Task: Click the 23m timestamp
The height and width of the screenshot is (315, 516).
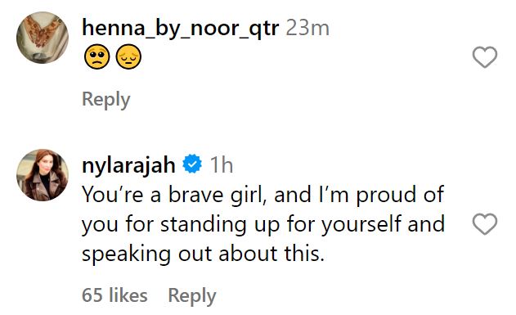Action: pyautogui.click(x=307, y=28)
